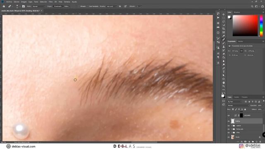
Task: Click the Home icon in options bar
Action: pos(4,6)
